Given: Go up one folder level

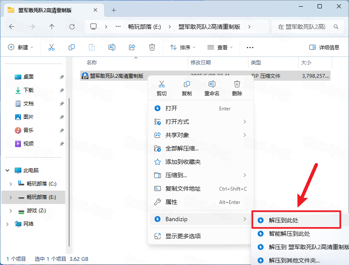Looking at the screenshot, I should [x=52, y=27].
